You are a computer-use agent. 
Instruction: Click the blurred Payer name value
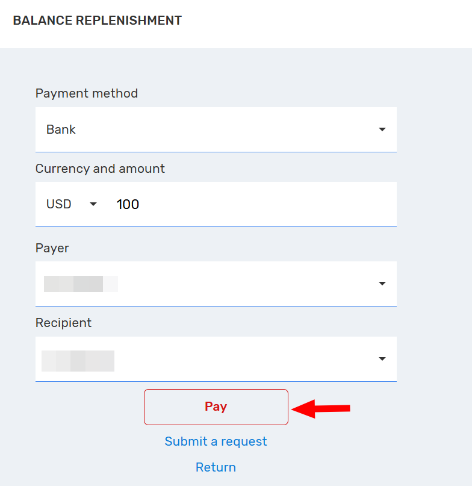point(80,284)
